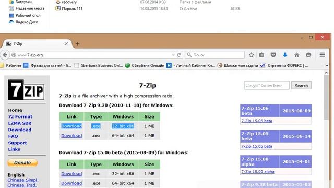Open the "Рабочее" bookmark folder
334x188 pixels.
click(x=11, y=65)
